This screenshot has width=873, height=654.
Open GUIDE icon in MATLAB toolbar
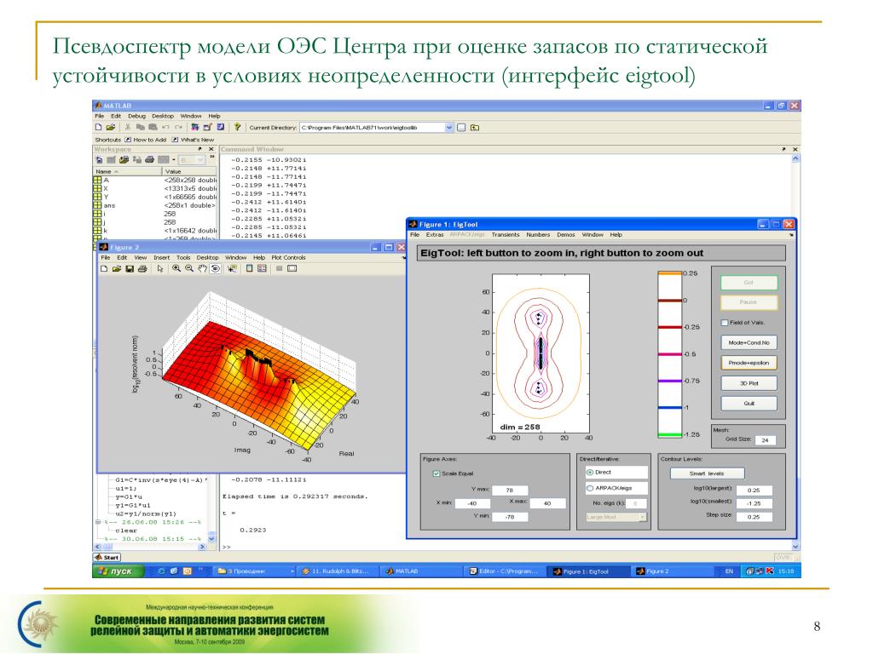pyautogui.click(x=208, y=128)
